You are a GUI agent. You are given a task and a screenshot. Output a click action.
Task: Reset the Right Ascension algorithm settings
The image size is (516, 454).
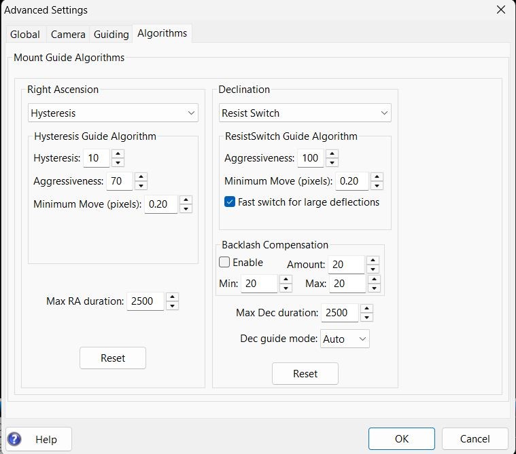[113, 358]
